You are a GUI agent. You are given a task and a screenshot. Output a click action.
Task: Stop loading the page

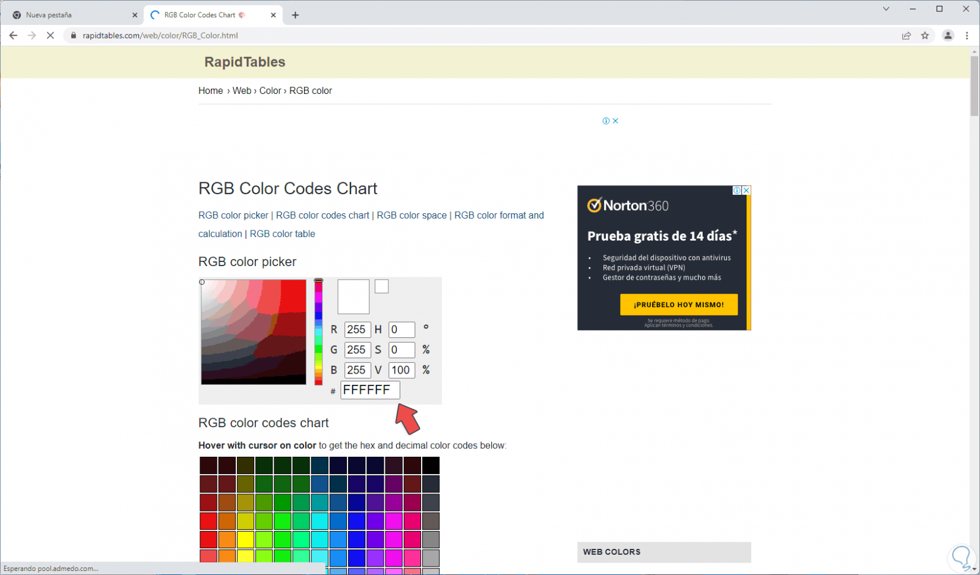(50, 36)
